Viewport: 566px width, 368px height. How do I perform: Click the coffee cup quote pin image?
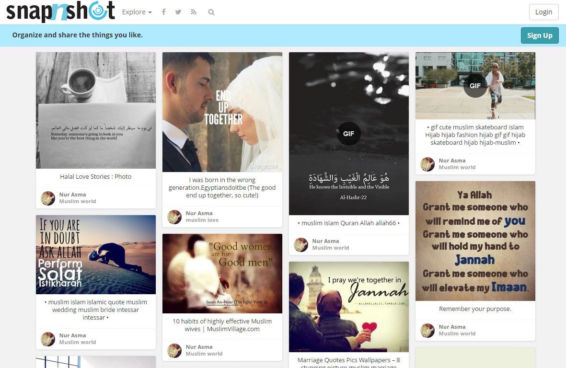[95, 110]
